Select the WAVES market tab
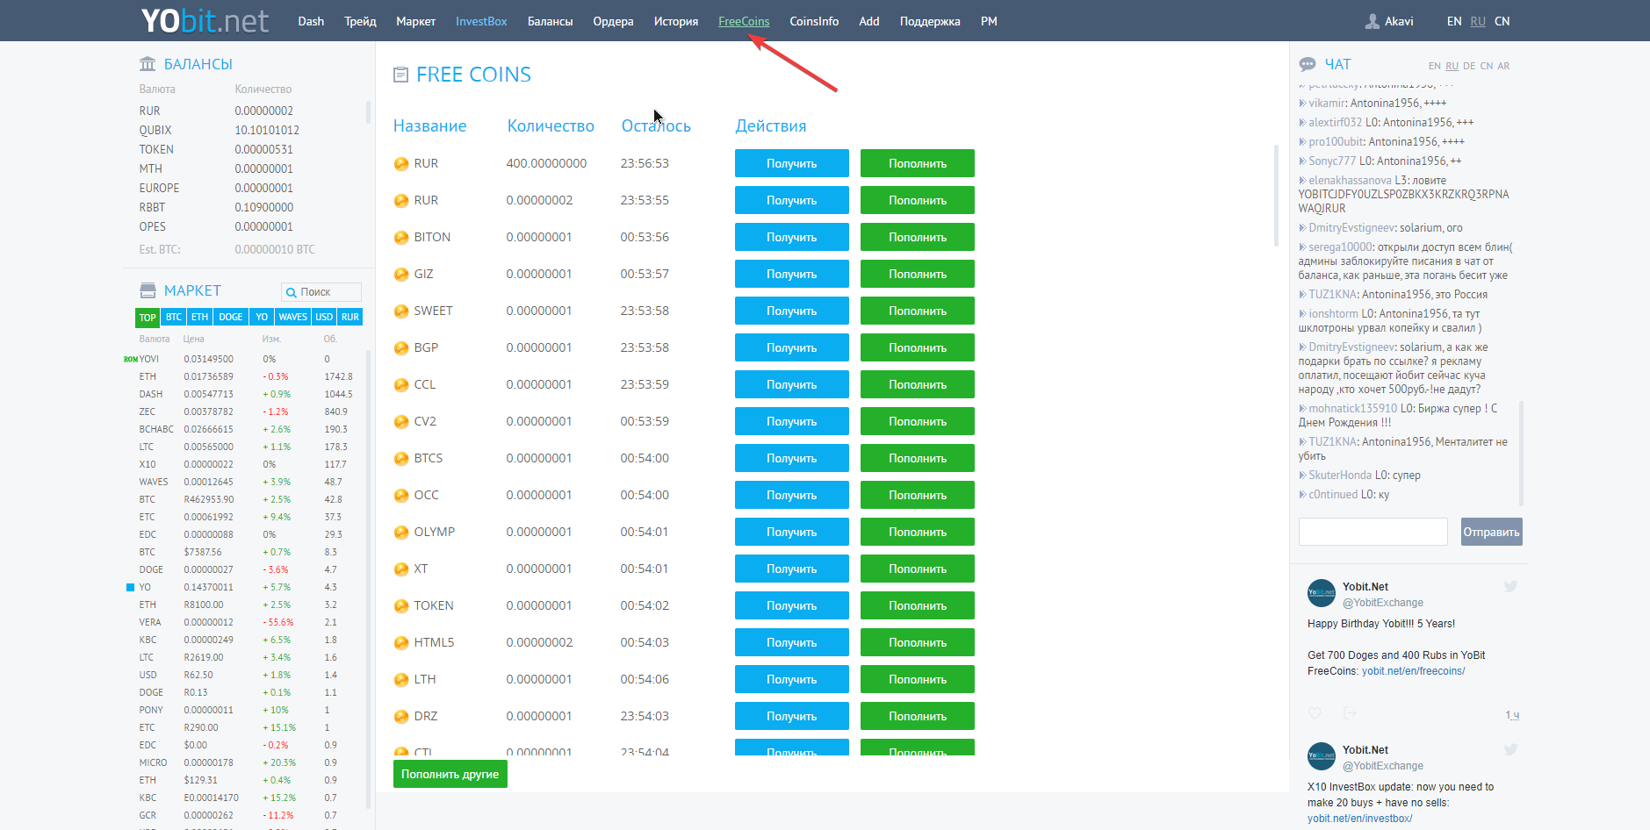1650x830 pixels. 292,317
